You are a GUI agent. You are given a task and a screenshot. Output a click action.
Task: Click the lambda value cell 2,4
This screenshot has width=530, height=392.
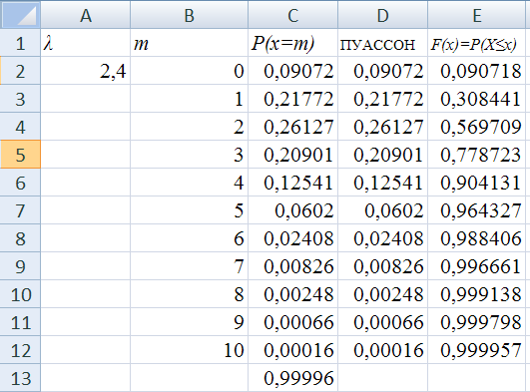coord(86,71)
